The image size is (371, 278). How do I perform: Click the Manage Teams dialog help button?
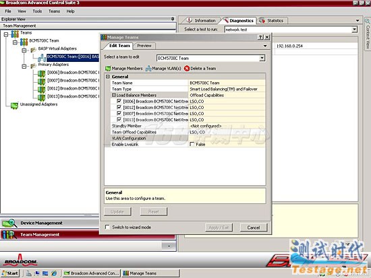pyautogui.click(x=260, y=37)
